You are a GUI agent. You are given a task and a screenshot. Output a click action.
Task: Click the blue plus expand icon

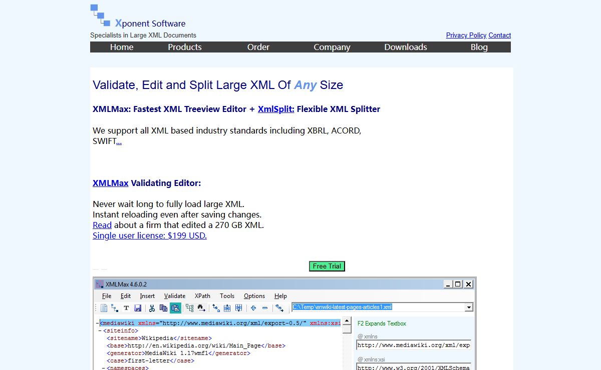pyautogui.click(x=253, y=308)
